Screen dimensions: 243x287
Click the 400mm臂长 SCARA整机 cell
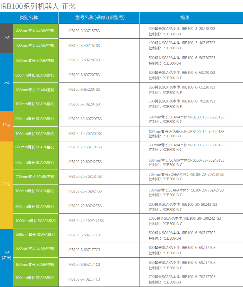pos(35,46)
